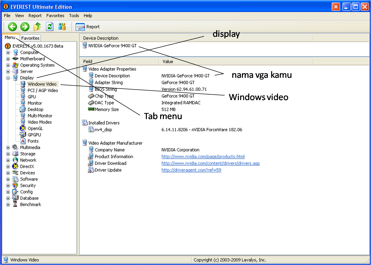
Task: Open the Report wizard toolbar button
Action: [88, 27]
